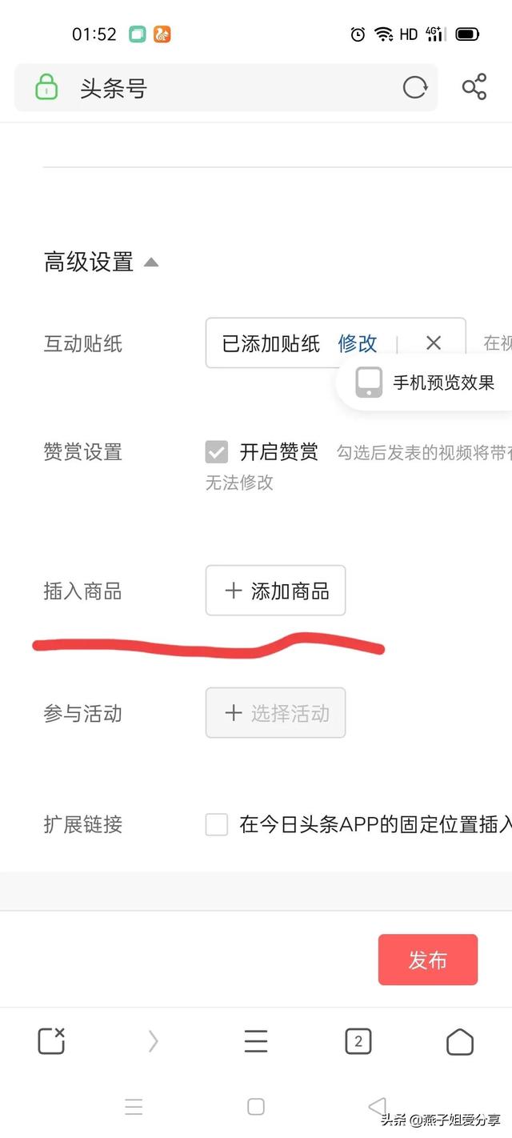Open 手机预览效果 phone preview
Image resolution: width=512 pixels, height=1138 pixels.
coord(426,383)
